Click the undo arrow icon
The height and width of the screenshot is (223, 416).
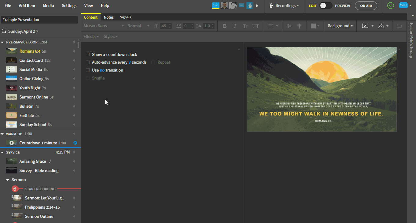(399, 26)
